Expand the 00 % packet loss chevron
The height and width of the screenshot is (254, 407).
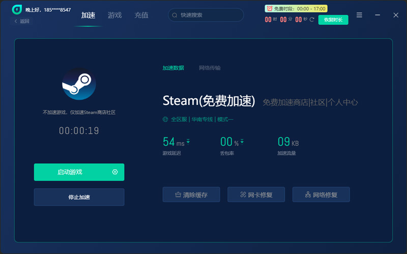pos(242,141)
